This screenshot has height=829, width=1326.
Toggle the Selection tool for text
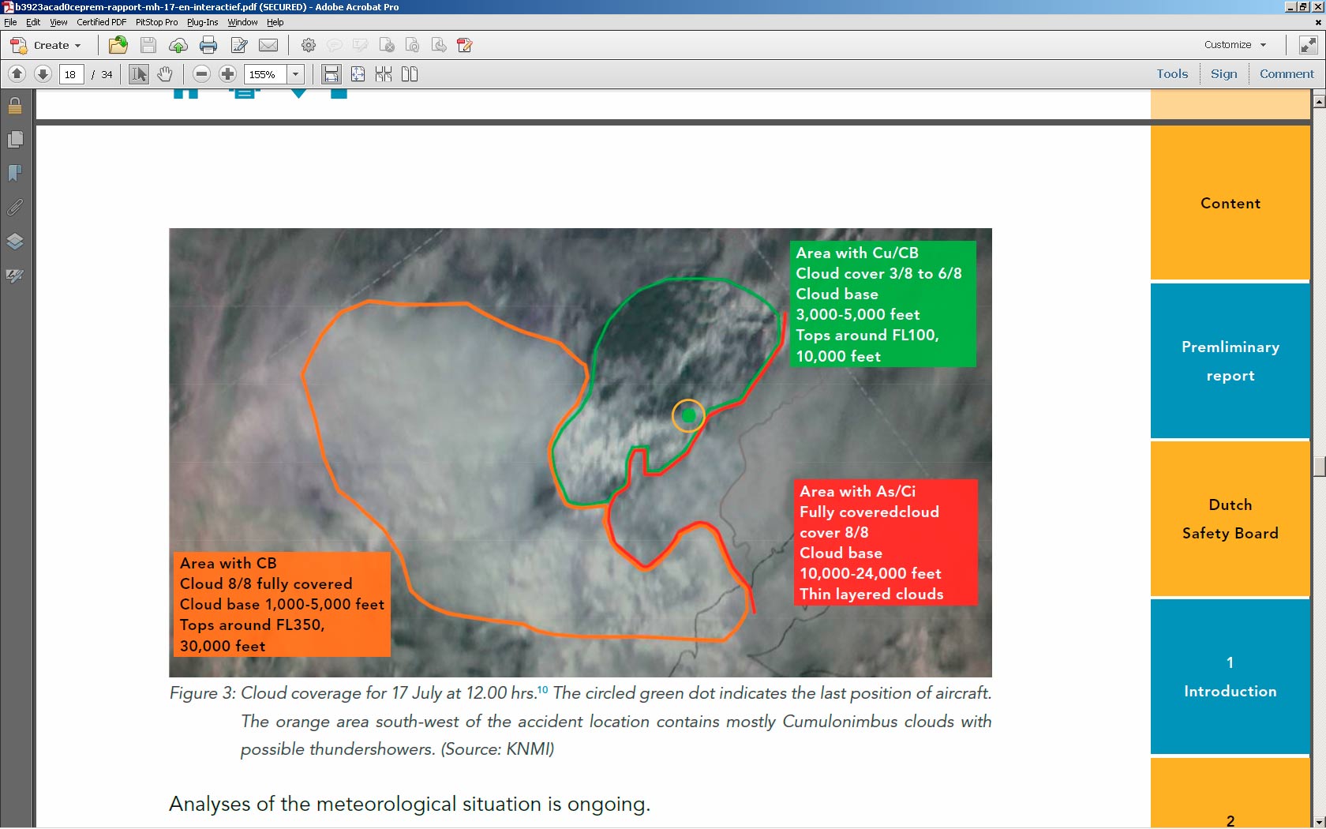(139, 74)
